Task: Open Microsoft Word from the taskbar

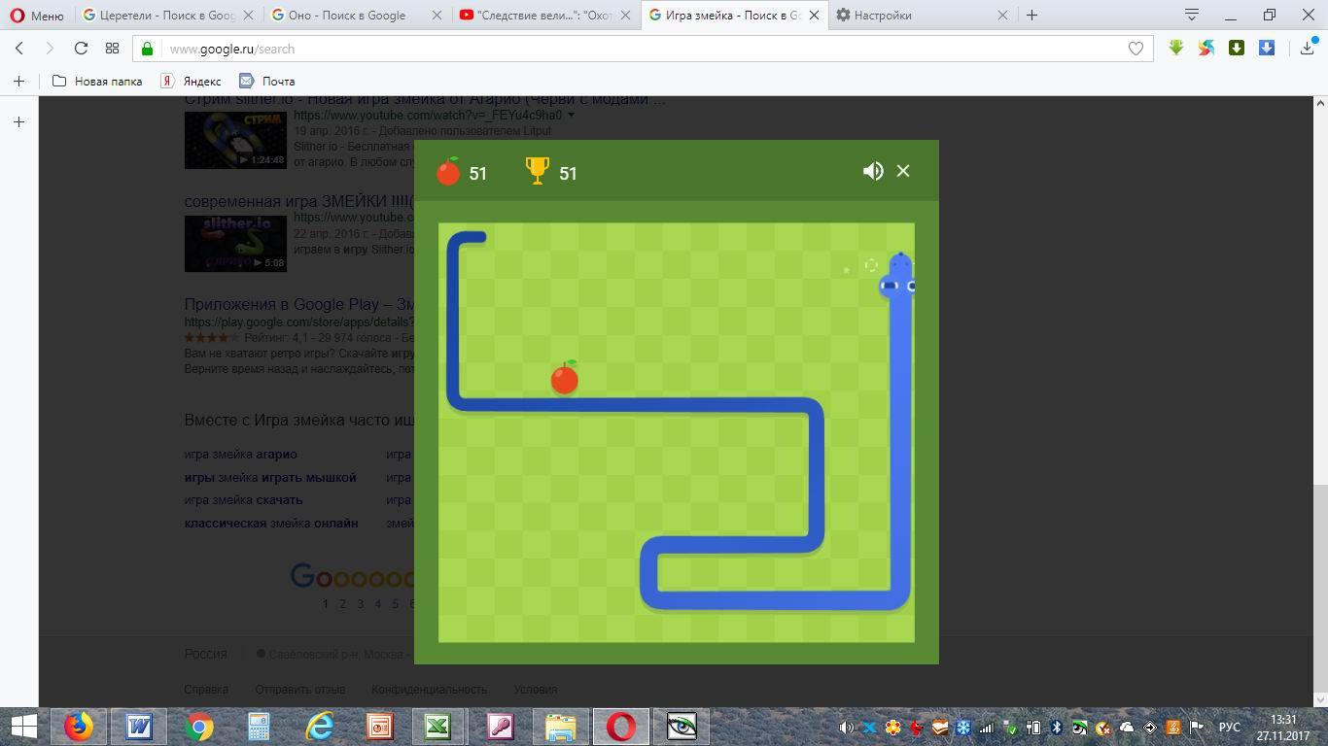Action: point(139,727)
